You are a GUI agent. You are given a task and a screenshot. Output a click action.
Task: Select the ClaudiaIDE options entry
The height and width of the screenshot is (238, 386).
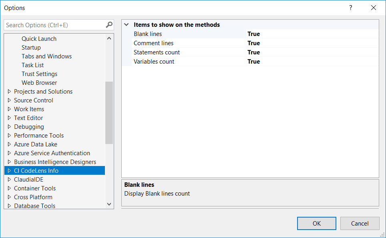(30, 179)
